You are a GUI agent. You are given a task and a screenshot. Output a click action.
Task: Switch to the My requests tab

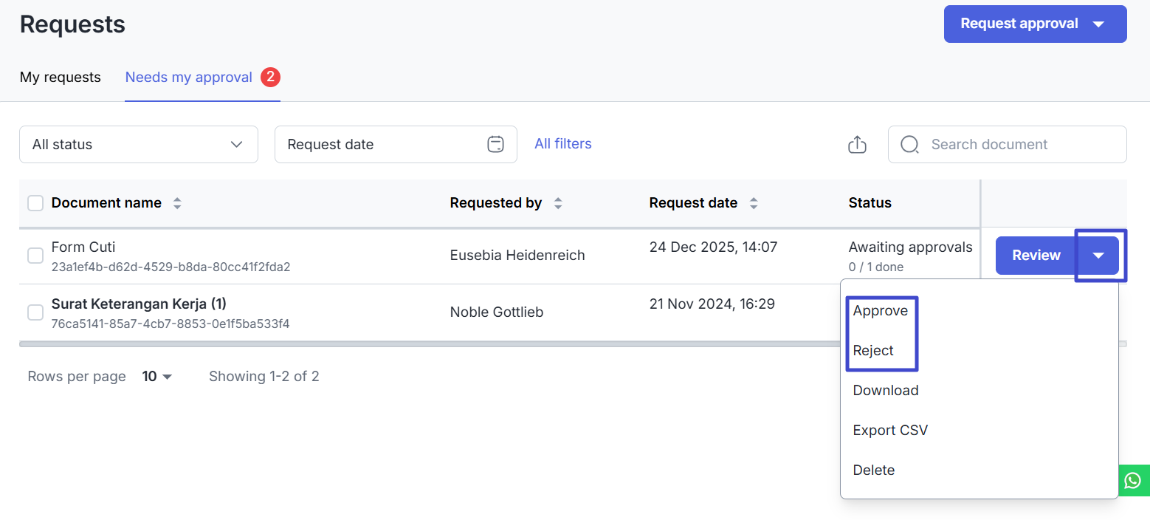click(x=61, y=77)
